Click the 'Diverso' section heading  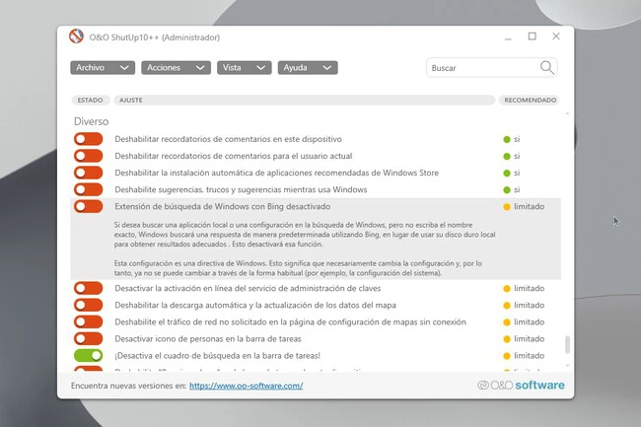click(x=91, y=121)
